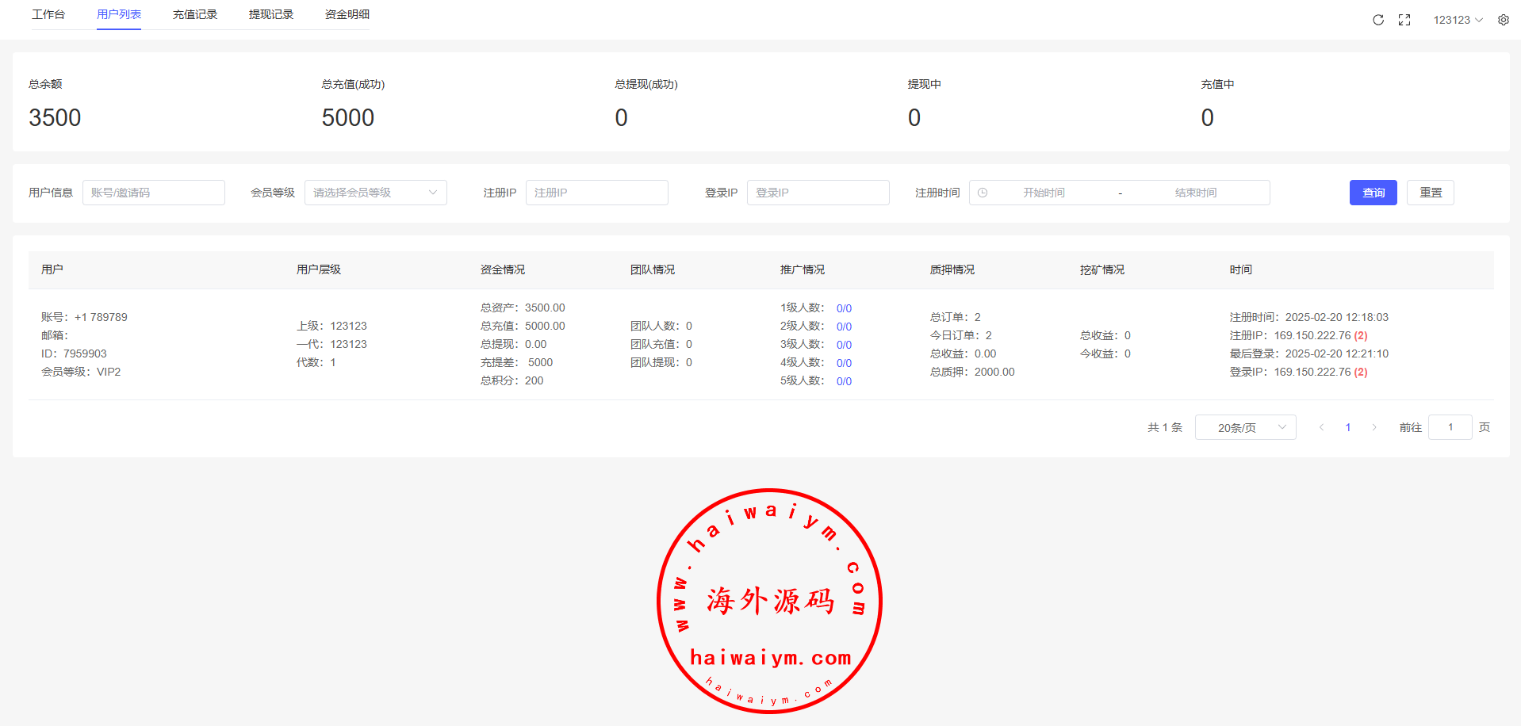This screenshot has width=1521, height=726.
Task: Click the clock icon in registration time field
Action: pos(983,193)
